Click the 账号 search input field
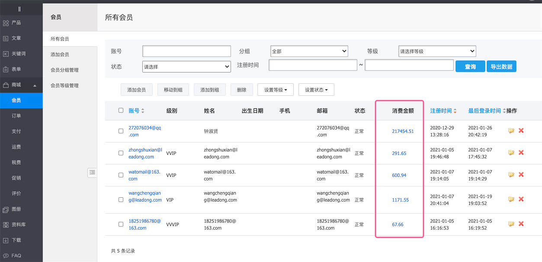The height and width of the screenshot is (262, 542). click(x=186, y=51)
